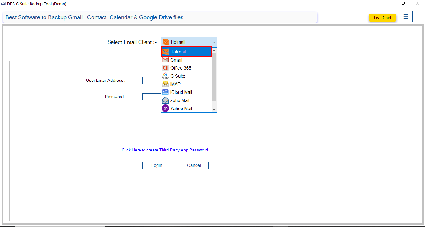Screen dimensions: 425x227
Task: Click the Hotmail envelope icon in list
Action: [x=165, y=52]
